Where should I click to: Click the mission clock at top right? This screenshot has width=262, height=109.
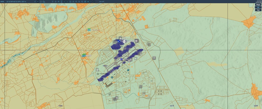pyautogui.click(x=259, y=2)
